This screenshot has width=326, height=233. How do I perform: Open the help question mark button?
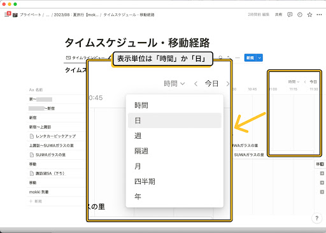316,218
